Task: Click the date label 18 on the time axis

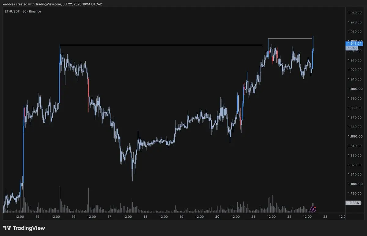Action: [145, 216]
